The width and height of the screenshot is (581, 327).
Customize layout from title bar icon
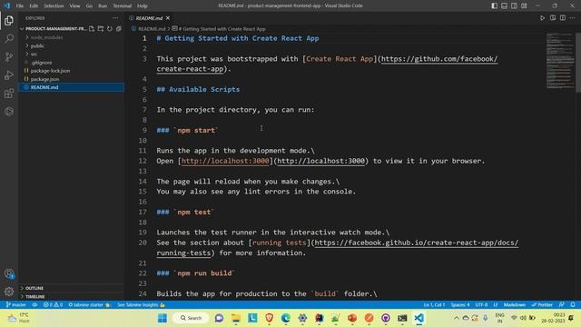525,5
